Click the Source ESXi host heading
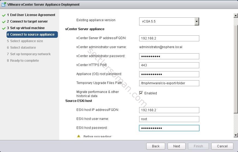Screen dimensions: 238x152 pyautogui.click(x=79, y=101)
